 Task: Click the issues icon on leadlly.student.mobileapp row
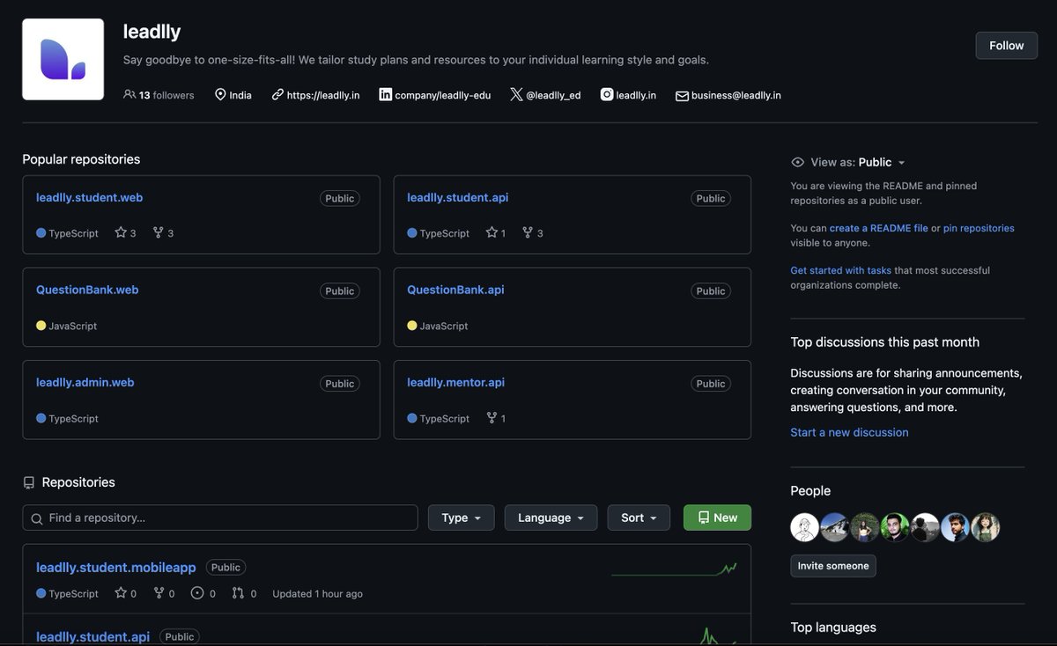tap(197, 593)
